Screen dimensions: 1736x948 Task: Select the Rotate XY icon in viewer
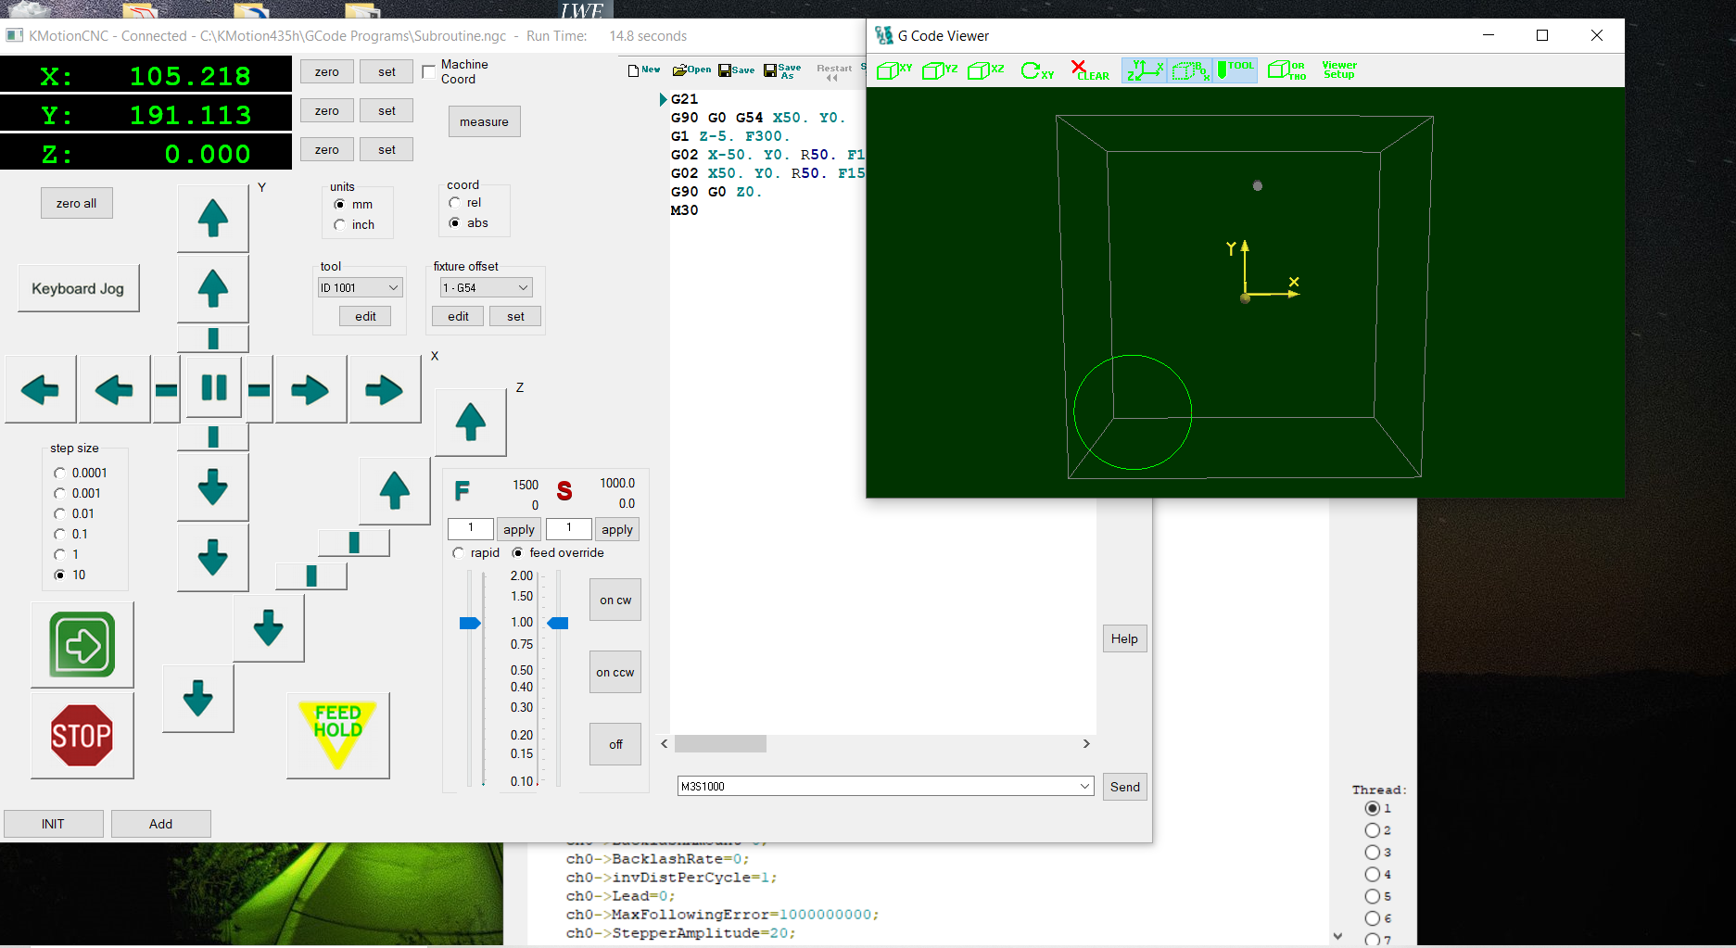(1036, 70)
